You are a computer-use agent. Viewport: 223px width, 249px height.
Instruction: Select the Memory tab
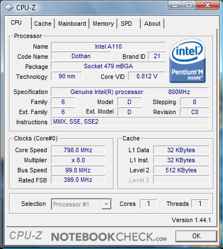103,24
